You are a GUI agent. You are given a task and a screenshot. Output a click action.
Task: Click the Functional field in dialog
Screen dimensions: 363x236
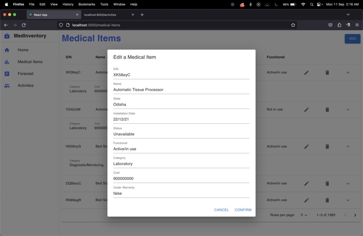(181, 149)
